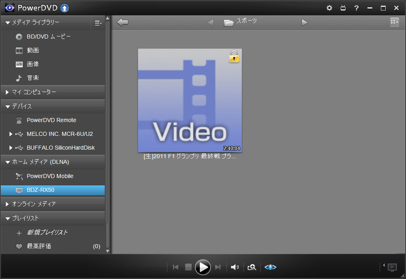Open help question mark icon

click(356, 8)
